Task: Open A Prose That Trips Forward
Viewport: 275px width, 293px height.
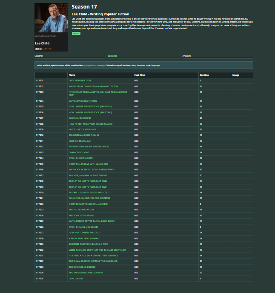Action: click(x=84, y=238)
